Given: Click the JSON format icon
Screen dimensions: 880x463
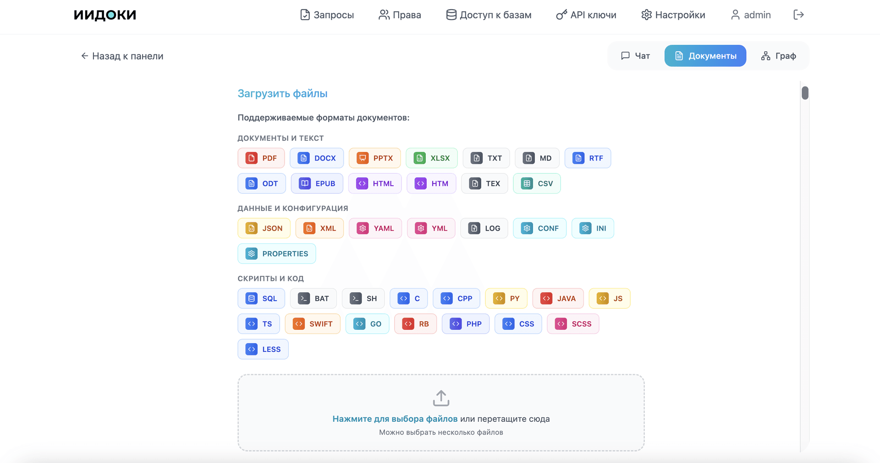Looking at the screenshot, I should click(251, 228).
